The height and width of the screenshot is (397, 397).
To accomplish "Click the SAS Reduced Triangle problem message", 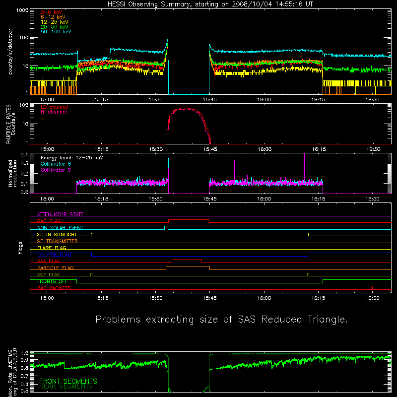I will pos(221,320).
